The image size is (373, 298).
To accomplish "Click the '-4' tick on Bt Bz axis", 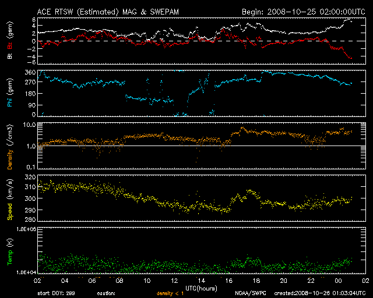I will (x=31, y=56).
